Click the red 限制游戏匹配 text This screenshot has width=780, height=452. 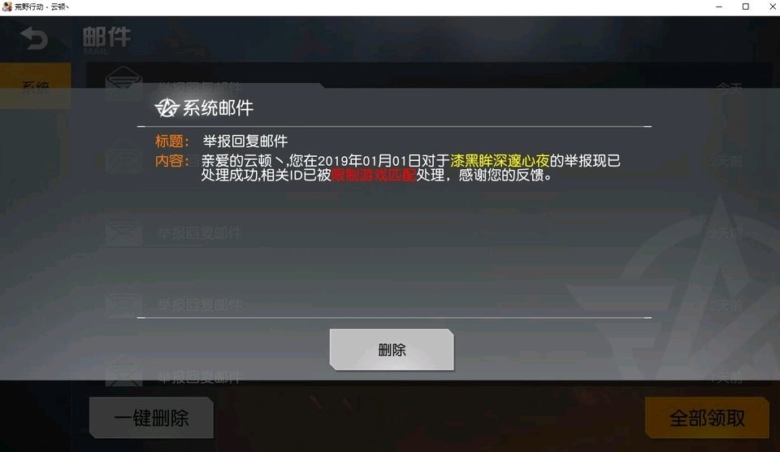coord(373,176)
